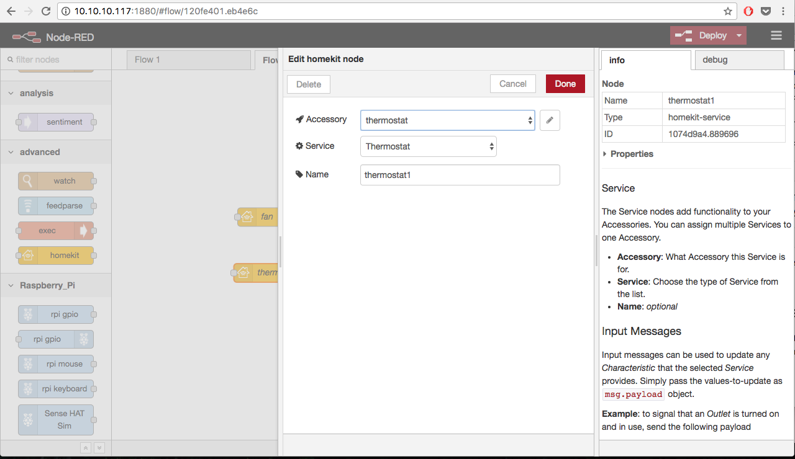Edit accessory with the pencil icon
The width and height of the screenshot is (795, 459).
coord(550,120)
